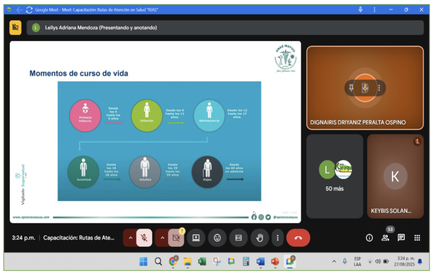Viewport: 434px width, 275px height.
Task: Show the participants list icon
Action: (x=385, y=238)
